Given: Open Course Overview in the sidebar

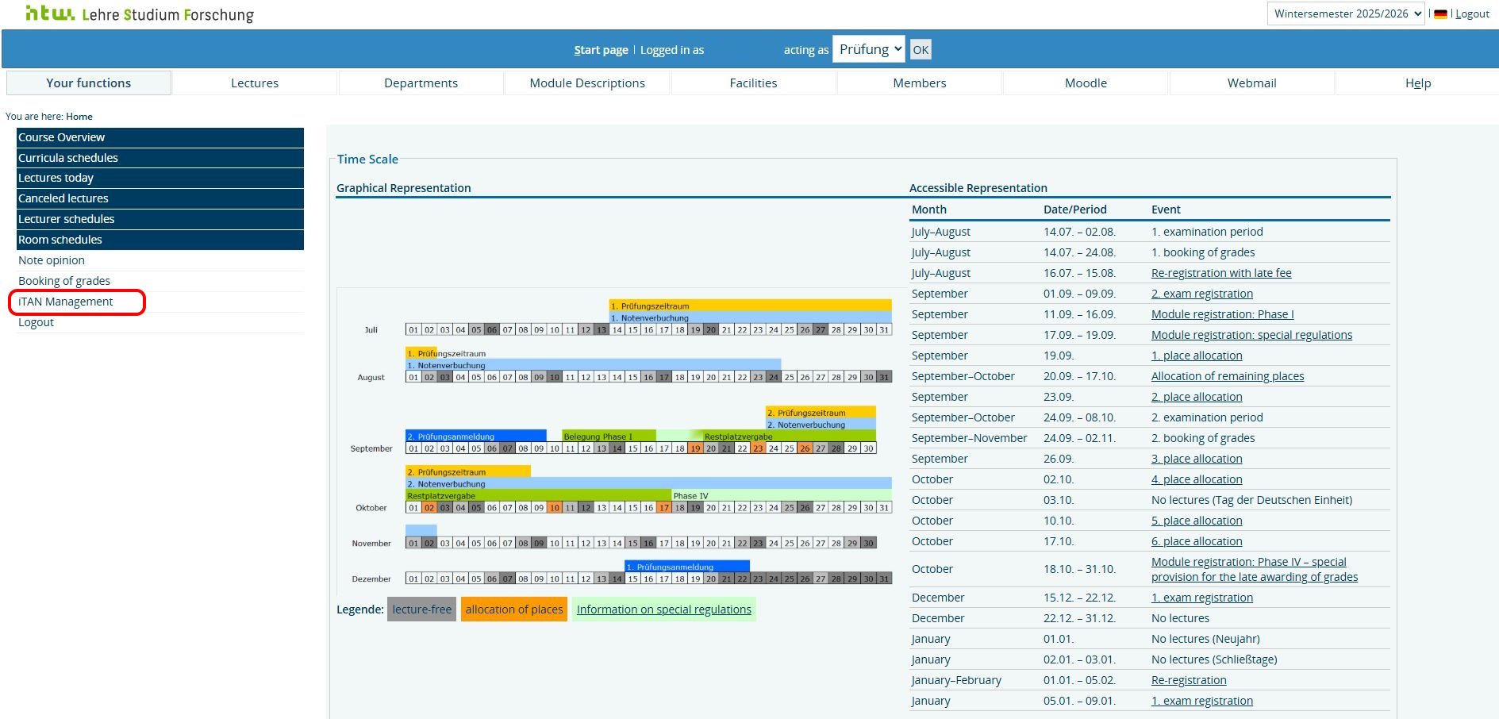Looking at the screenshot, I should 62,137.
